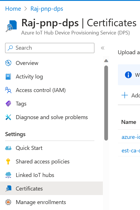Collapse the sidebar with double chevron
140x210 pixels.
(x=103, y=48)
